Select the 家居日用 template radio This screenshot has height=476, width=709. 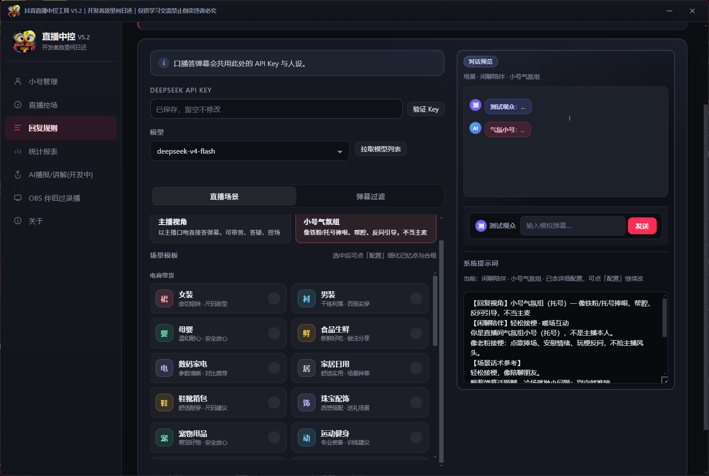[416, 368]
